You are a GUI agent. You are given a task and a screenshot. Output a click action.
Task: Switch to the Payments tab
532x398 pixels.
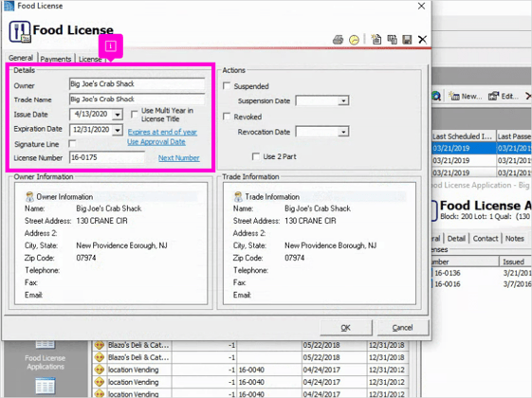[56, 59]
